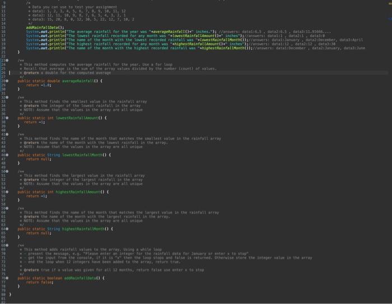The height and width of the screenshot is (304, 392).
Task: Collapse the Javadoc comment starting at line 68
Action: [7, 246]
